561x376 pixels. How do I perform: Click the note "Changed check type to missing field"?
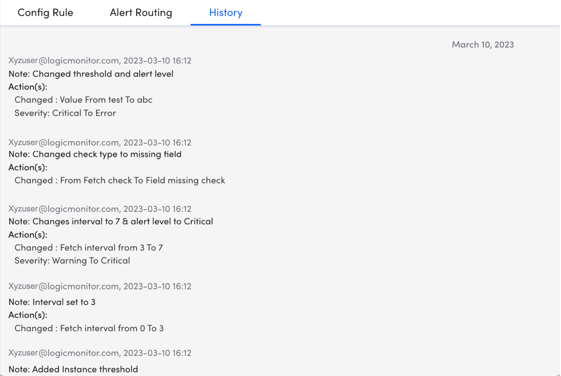pos(95,154)
